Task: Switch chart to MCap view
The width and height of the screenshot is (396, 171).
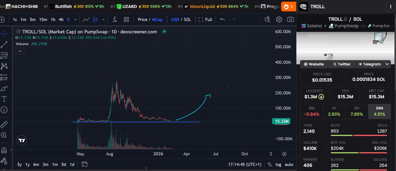Action: tap(157, 20)
